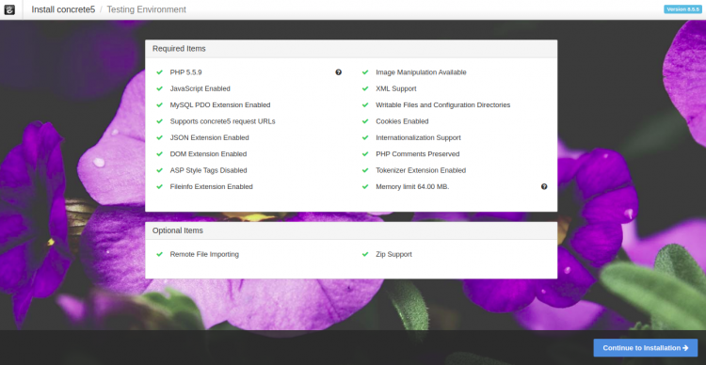Select the 'Memory limit 64.00 MB.' text

[412, 186]
